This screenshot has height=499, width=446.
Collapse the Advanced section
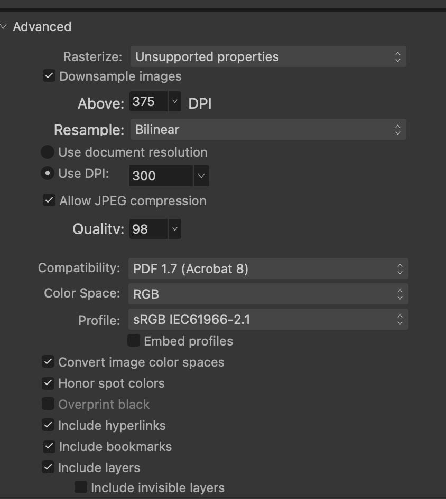coord(4,27)
